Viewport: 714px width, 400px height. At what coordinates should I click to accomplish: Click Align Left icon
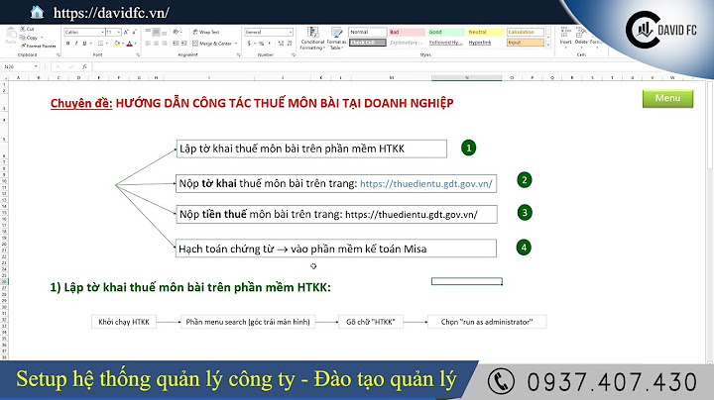[x=148, y=44]
